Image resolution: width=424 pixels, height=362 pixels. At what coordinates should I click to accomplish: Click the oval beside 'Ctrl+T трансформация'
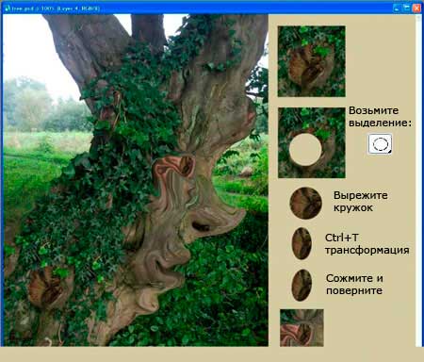(x=302, y=243)
